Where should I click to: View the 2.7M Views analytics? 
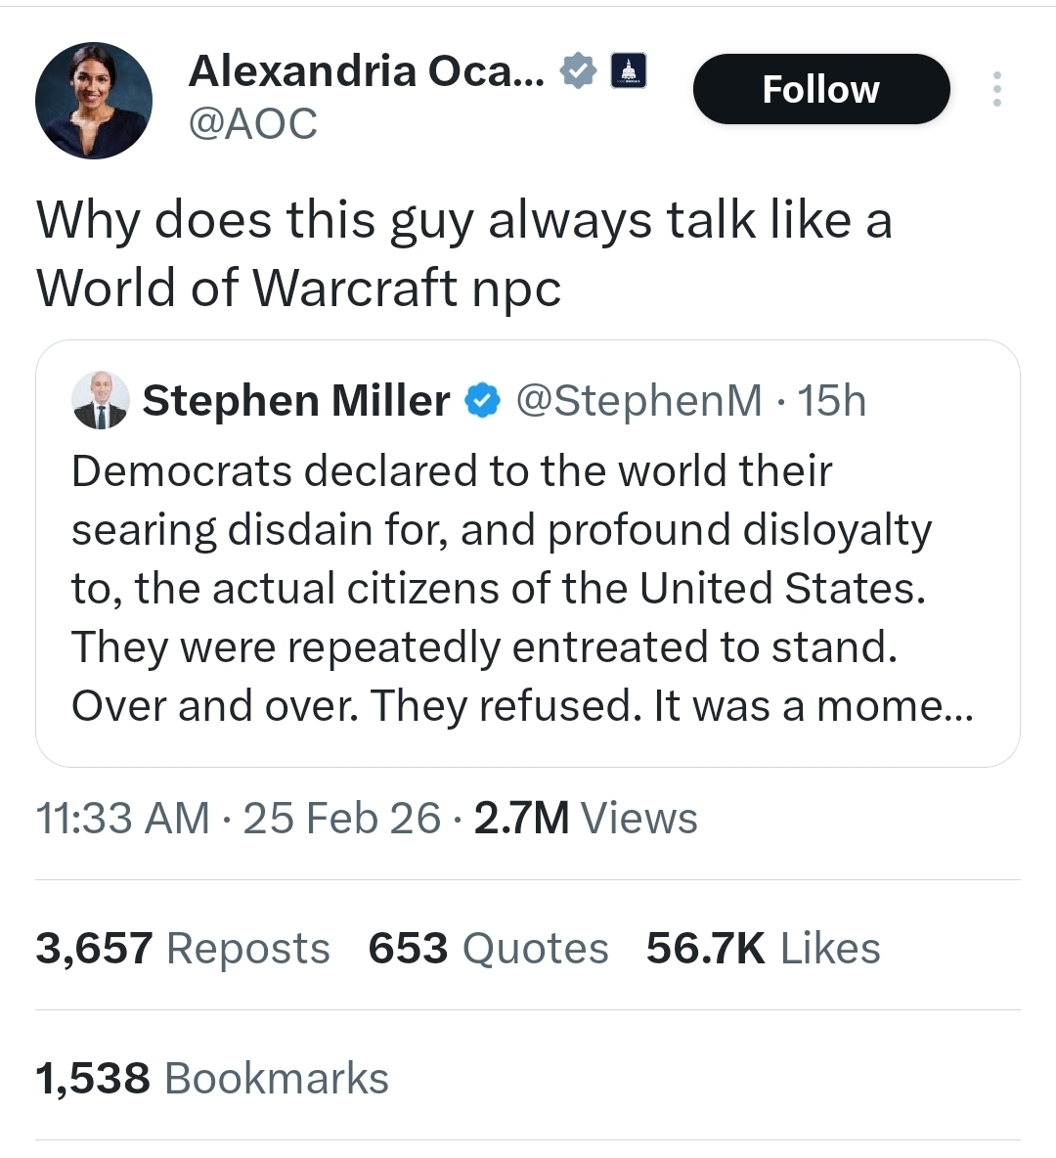pos(586,818)
